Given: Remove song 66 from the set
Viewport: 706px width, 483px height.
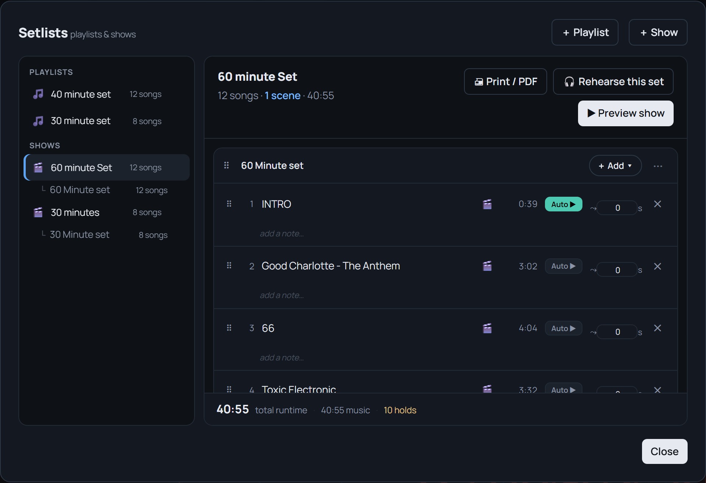Looking at the screenshot, I should 657,328.
